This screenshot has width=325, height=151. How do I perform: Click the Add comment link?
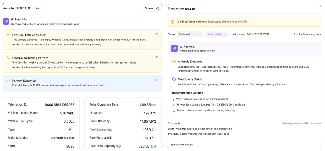(312, 123)
